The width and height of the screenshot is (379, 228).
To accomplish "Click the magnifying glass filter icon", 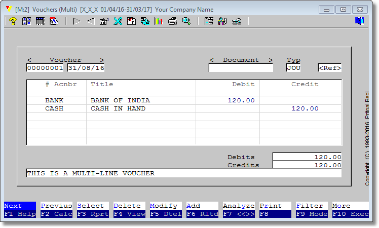I will (186, 21).
